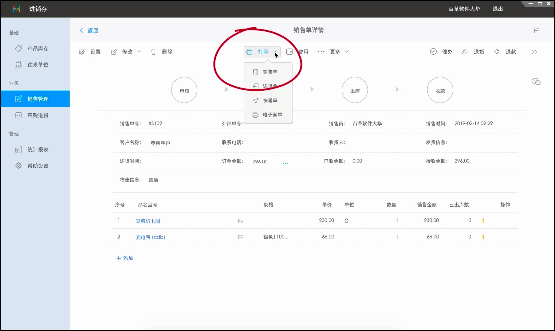Click the ellipsis next to 订单金额
This screenshot has width=555, height=331.
pos(285,163)
